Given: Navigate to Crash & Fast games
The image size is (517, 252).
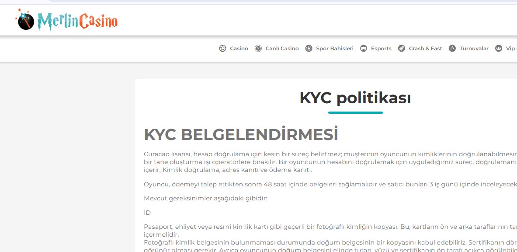Looking at the screenshot, I should click(x=425, y=49).
